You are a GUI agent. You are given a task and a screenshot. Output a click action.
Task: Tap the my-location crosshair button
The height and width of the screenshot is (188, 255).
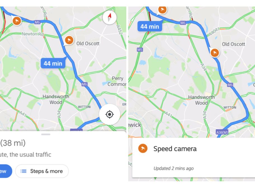tap(109, 115)
